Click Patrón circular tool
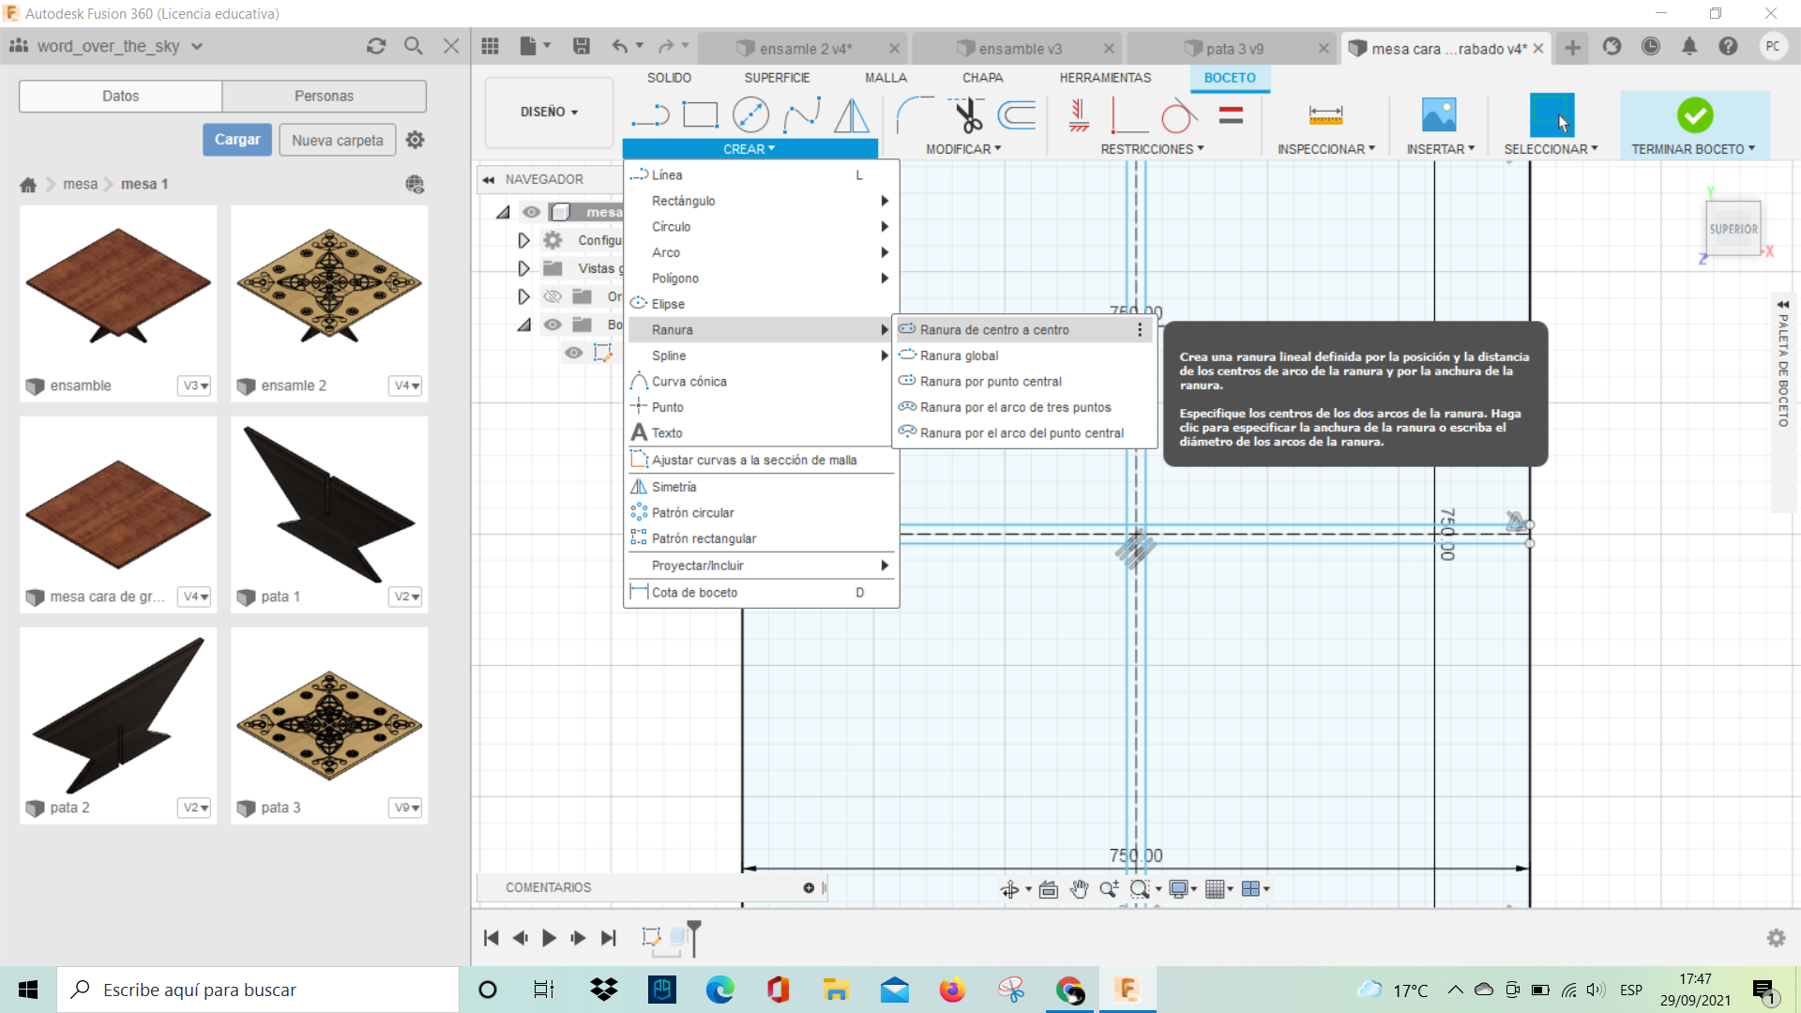Screen dimensions: 1801x1013 [692, 512]
